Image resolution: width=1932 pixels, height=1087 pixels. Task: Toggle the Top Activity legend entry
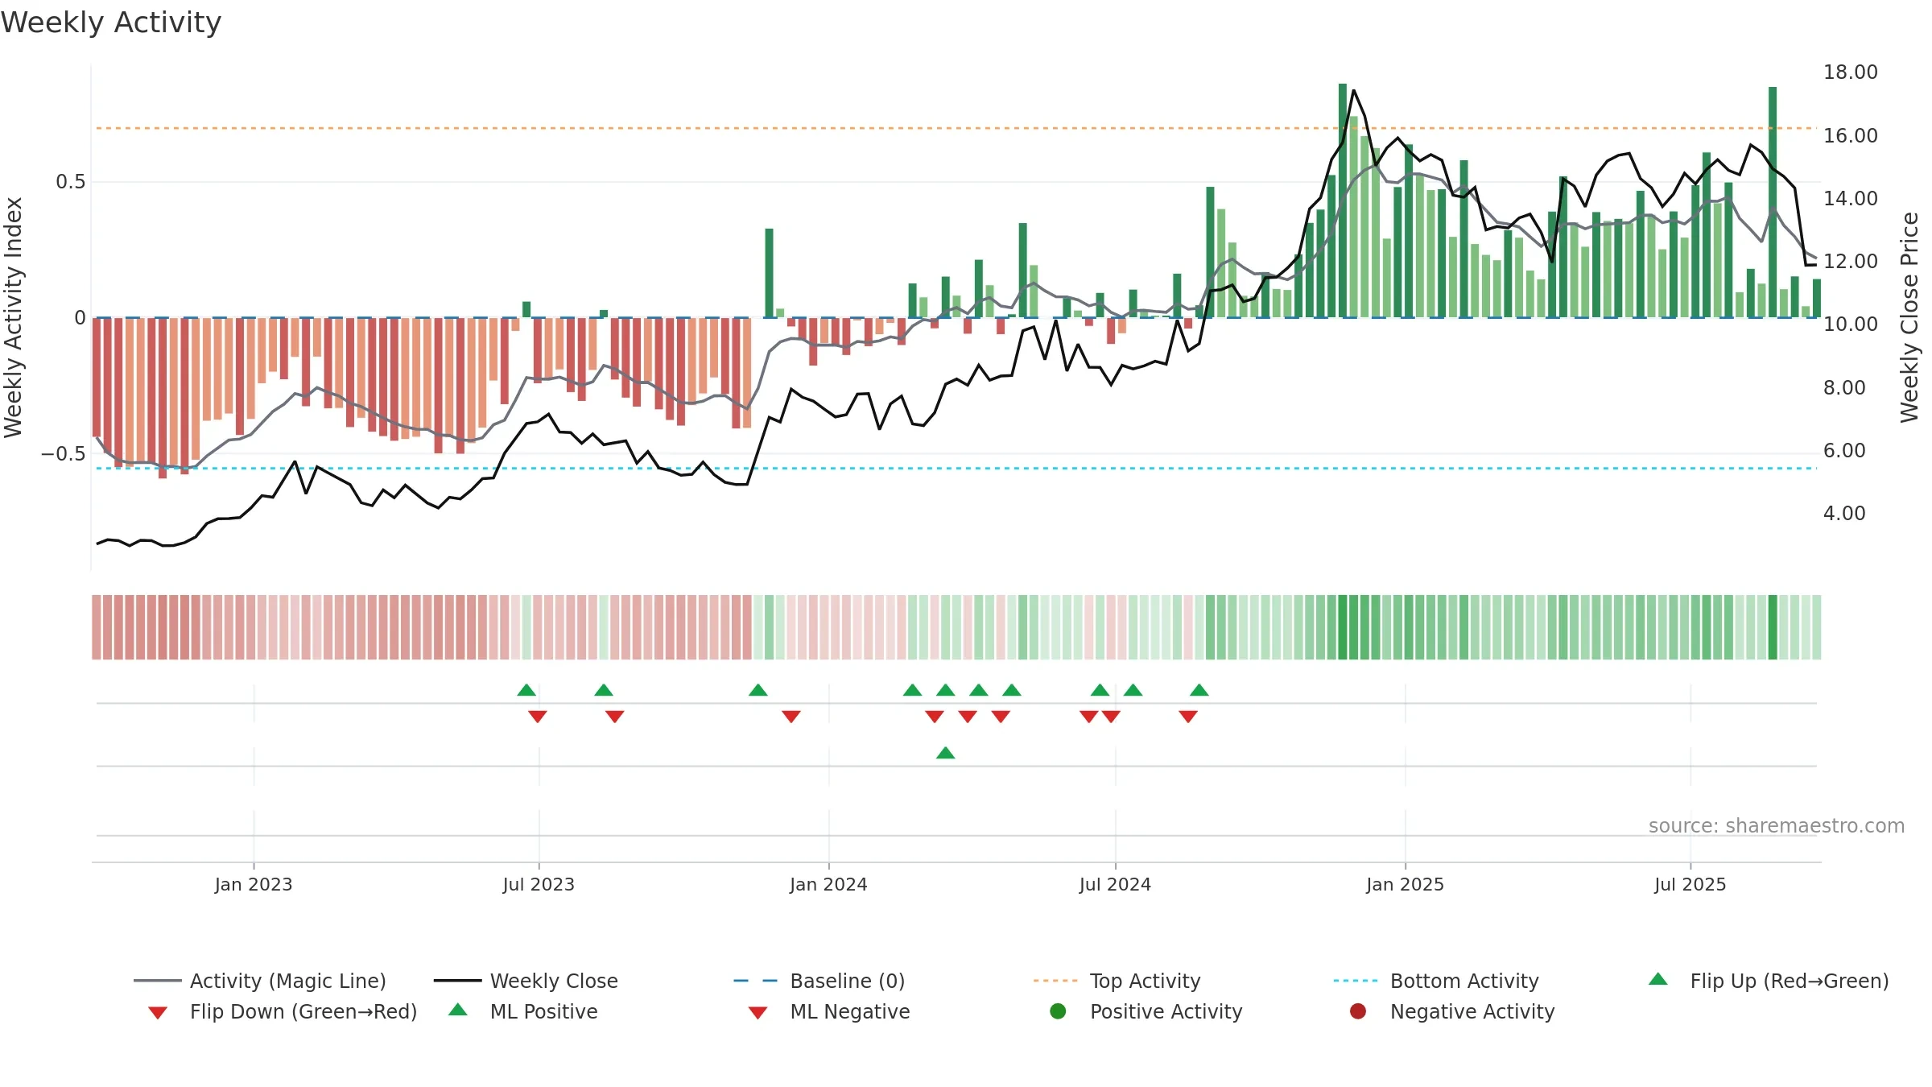click(x=1117, y=981)
